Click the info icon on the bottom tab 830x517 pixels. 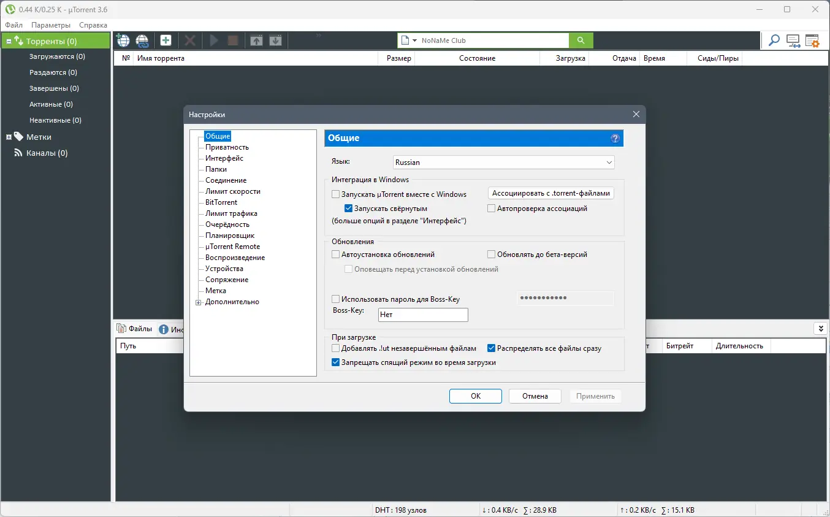pyautogui.click(x=164, y=329)
